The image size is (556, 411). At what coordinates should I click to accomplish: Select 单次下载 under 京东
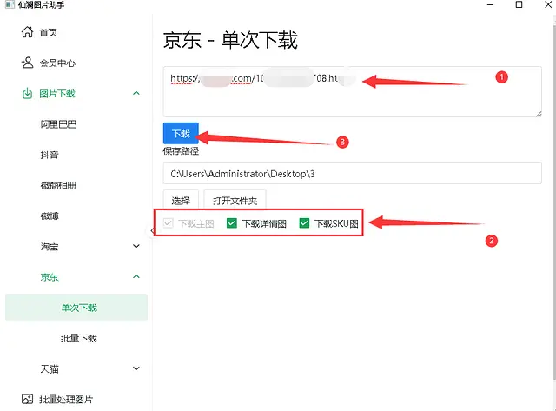pyautogui.click(x=76, y=307)
